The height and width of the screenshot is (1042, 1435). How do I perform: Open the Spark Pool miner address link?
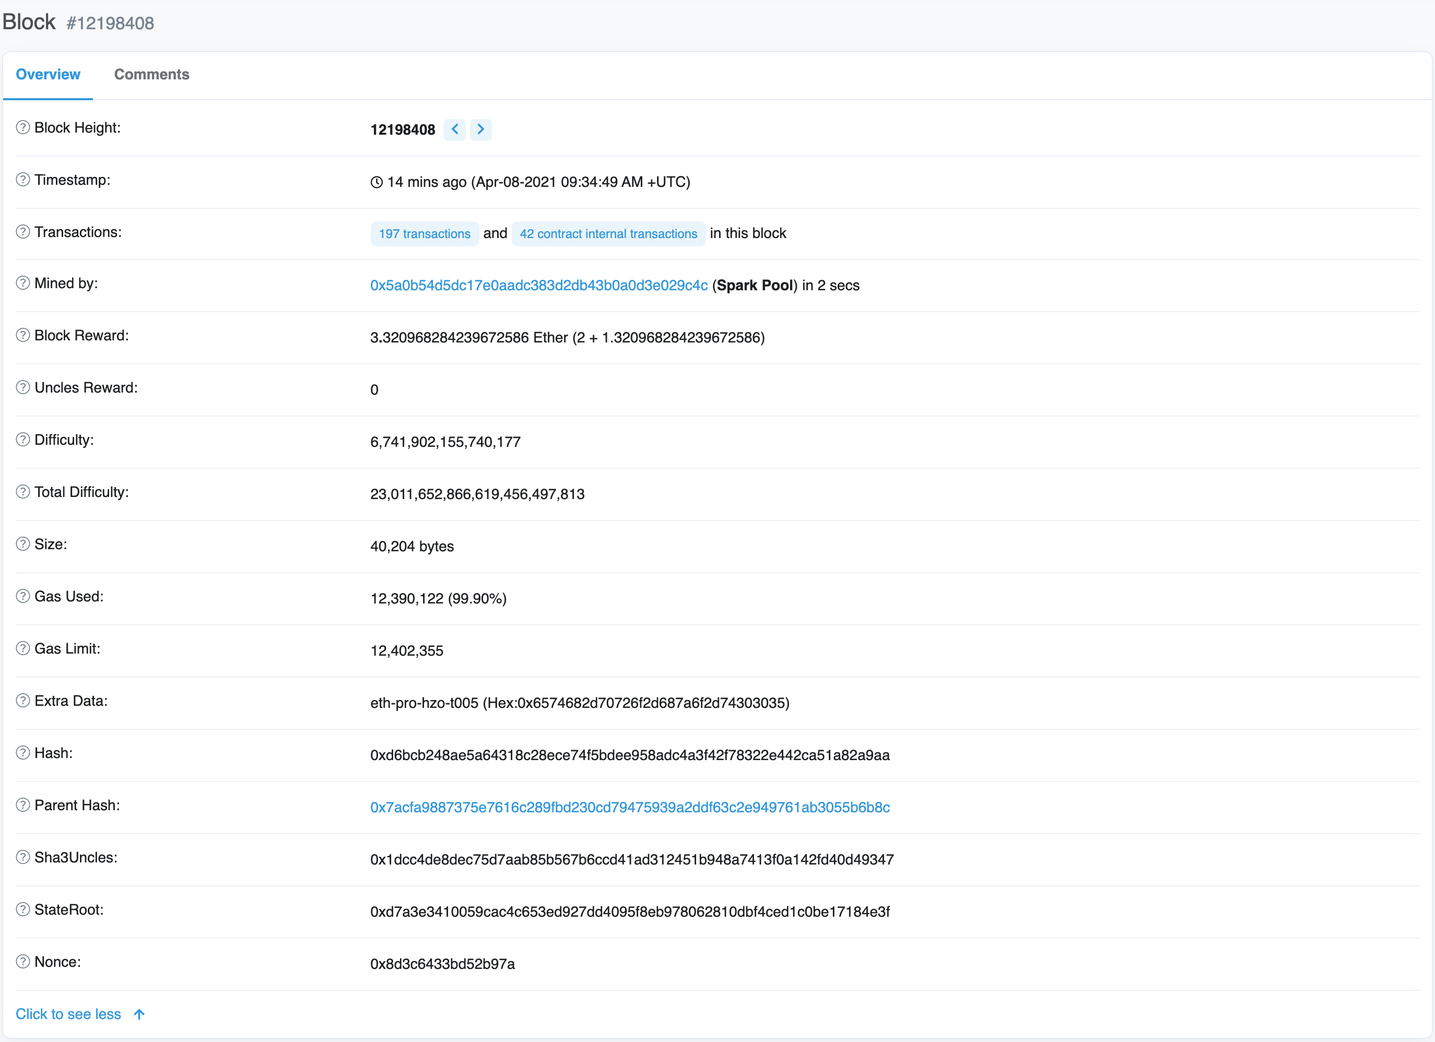pyautogui.click(x=538, y=286)
